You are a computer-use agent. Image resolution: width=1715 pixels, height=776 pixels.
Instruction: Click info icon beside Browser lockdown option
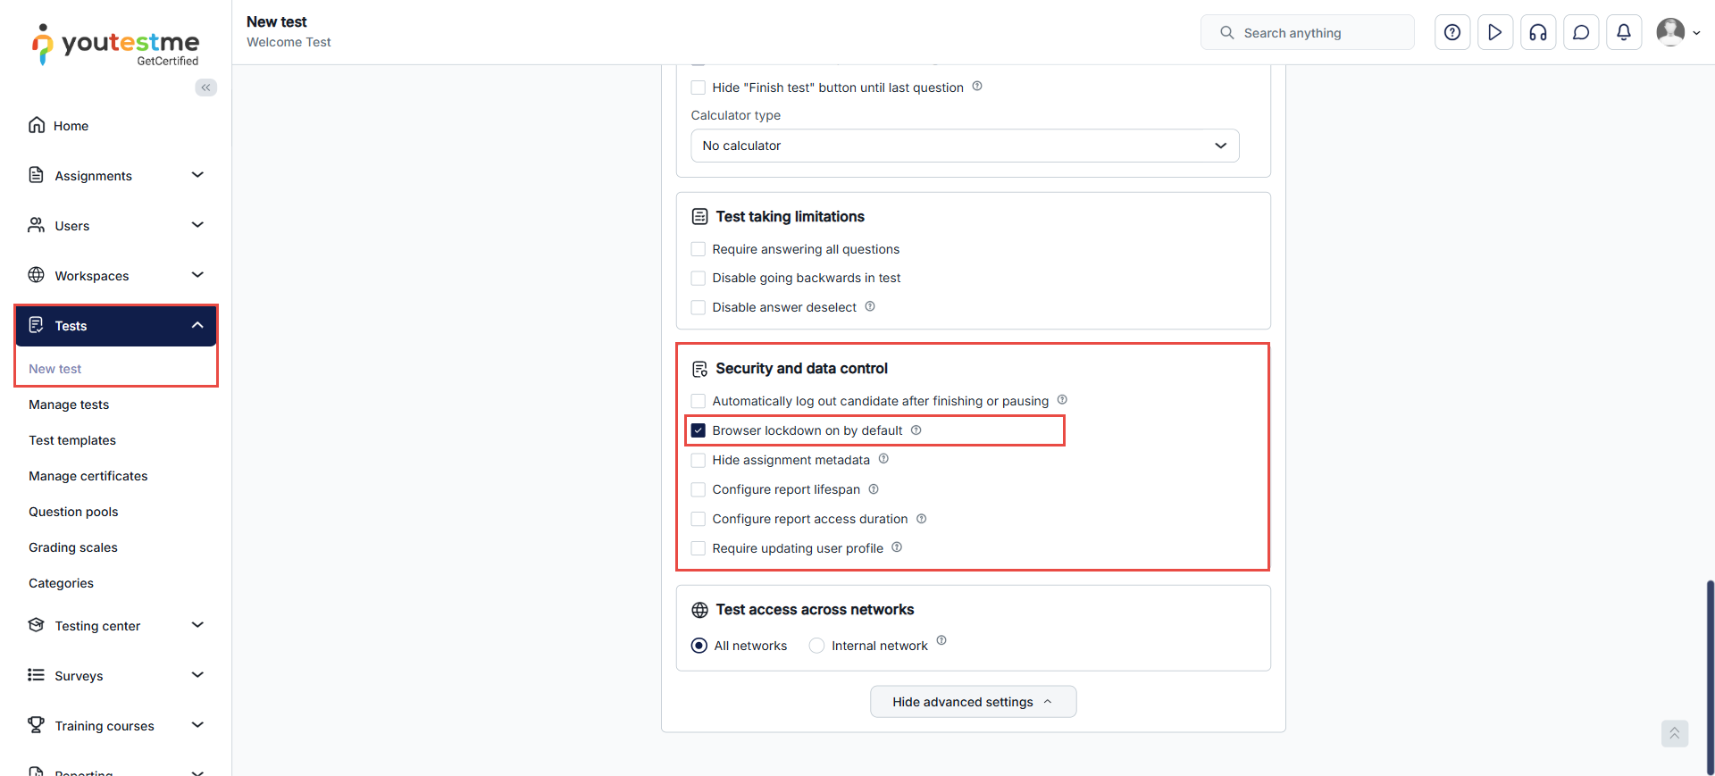(x=916, y=430)
